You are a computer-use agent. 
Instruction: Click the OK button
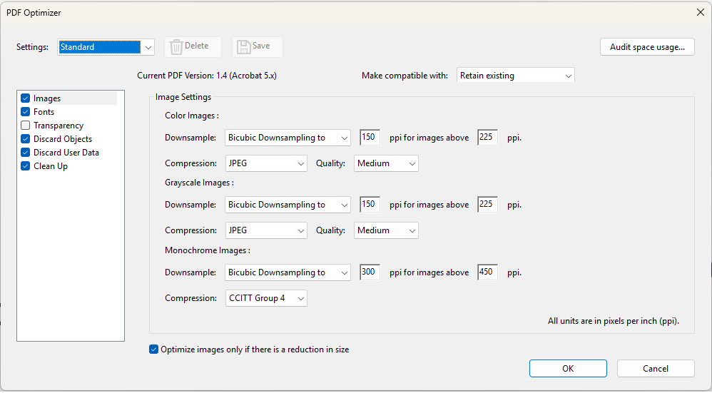(568, 369)
